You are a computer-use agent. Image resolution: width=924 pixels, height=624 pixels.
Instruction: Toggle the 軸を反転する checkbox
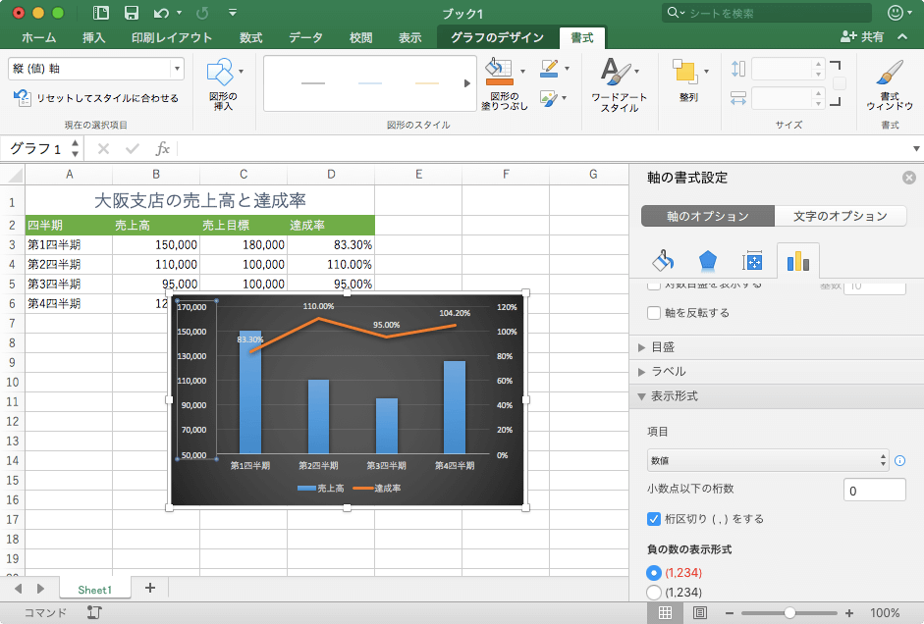click(x=654, y=313)
